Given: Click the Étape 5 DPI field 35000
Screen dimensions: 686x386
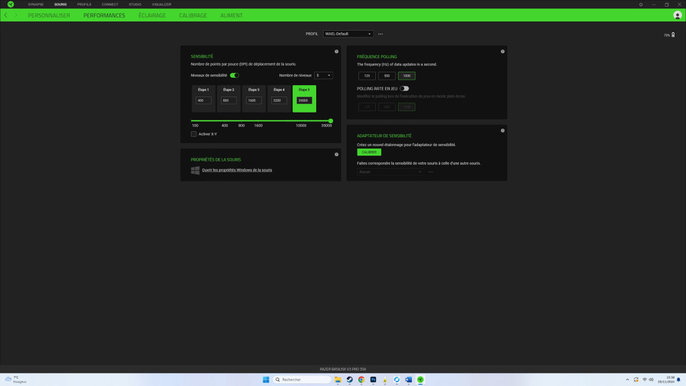Looking at the screenshot, I should 304,101.
